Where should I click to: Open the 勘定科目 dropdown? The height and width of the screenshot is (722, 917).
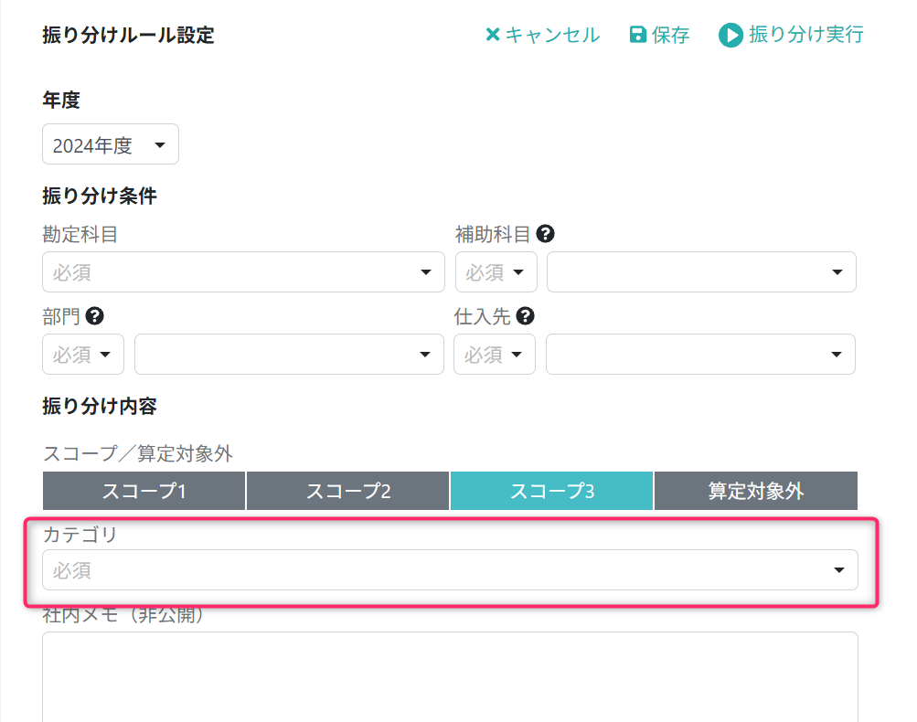243,272
